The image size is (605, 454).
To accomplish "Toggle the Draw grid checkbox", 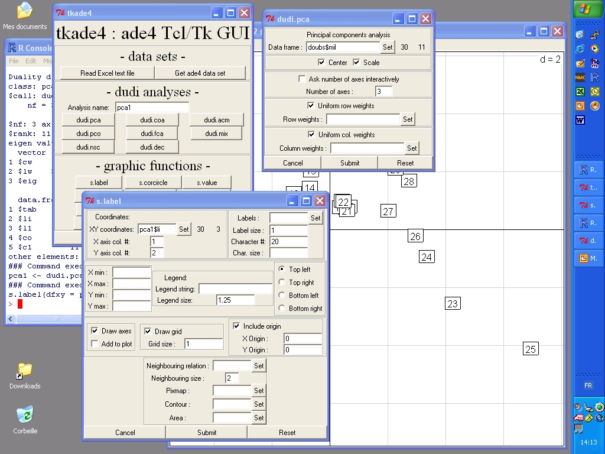I will pos(148,332).
